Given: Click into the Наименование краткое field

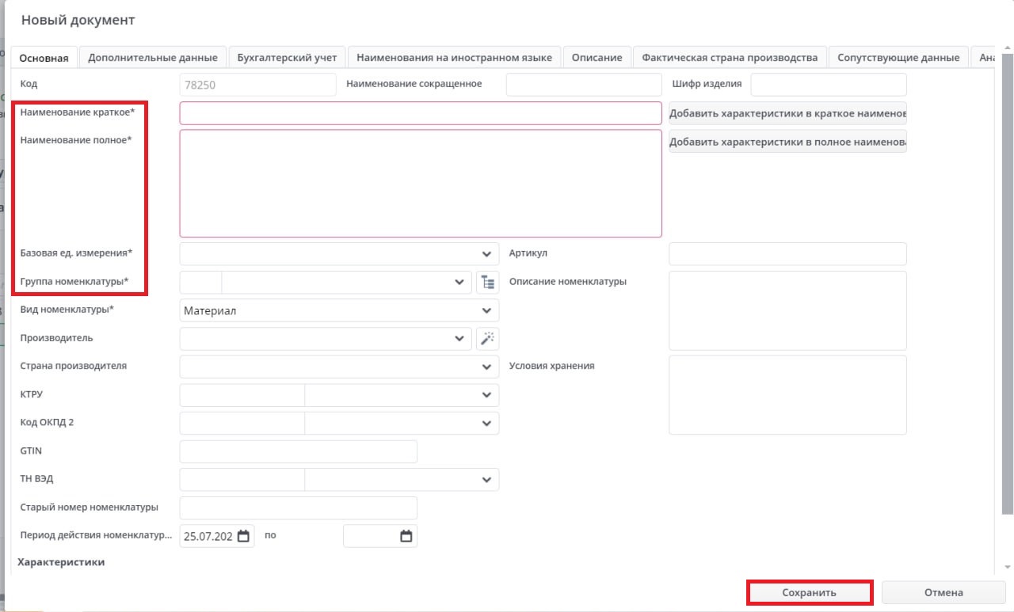Looking at the screenshot, I should coord(420,113).
